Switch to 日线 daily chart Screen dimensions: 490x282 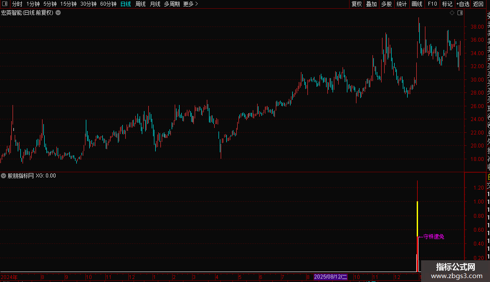click(126, 4)
